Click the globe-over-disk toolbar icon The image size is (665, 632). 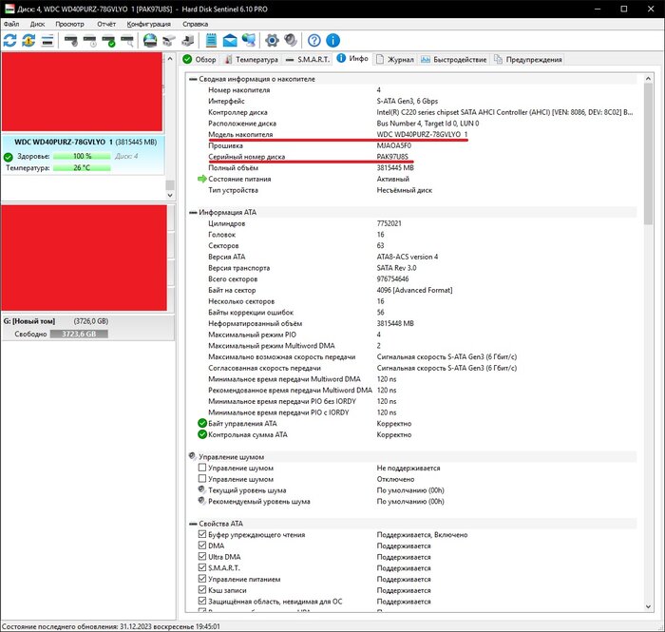pos(150,41)
